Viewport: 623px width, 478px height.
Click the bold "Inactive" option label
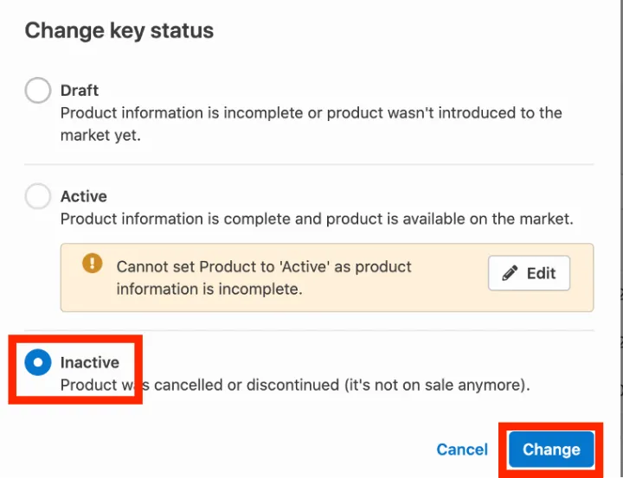tap(90, 363)
